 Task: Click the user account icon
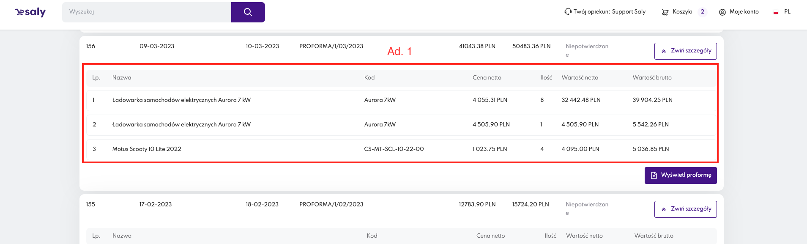pyautogui.click(x=722, y=12)
